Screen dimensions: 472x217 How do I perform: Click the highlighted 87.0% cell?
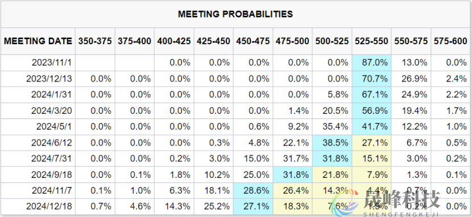[371, 63]
